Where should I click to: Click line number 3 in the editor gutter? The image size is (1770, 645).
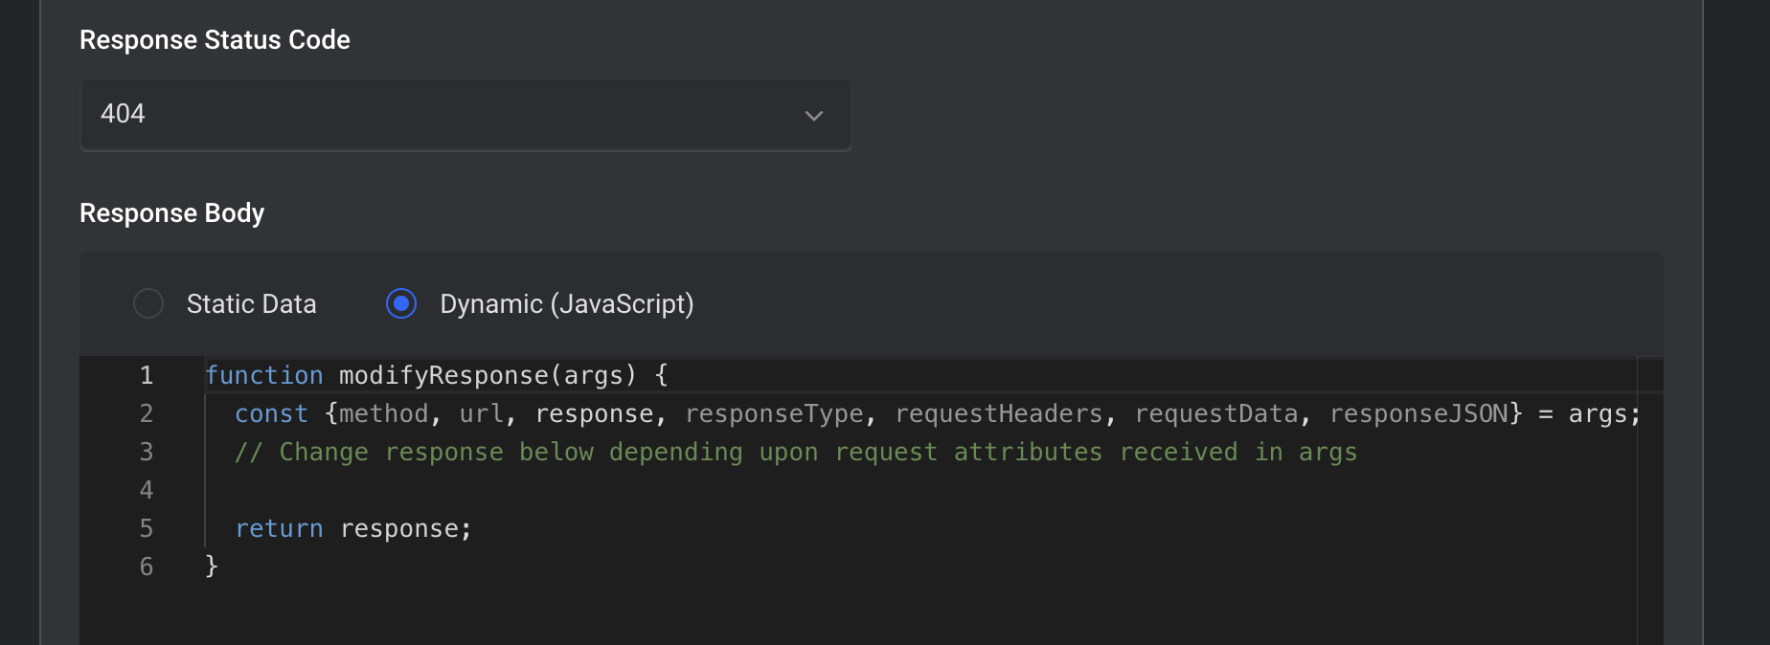pos(147,452)
